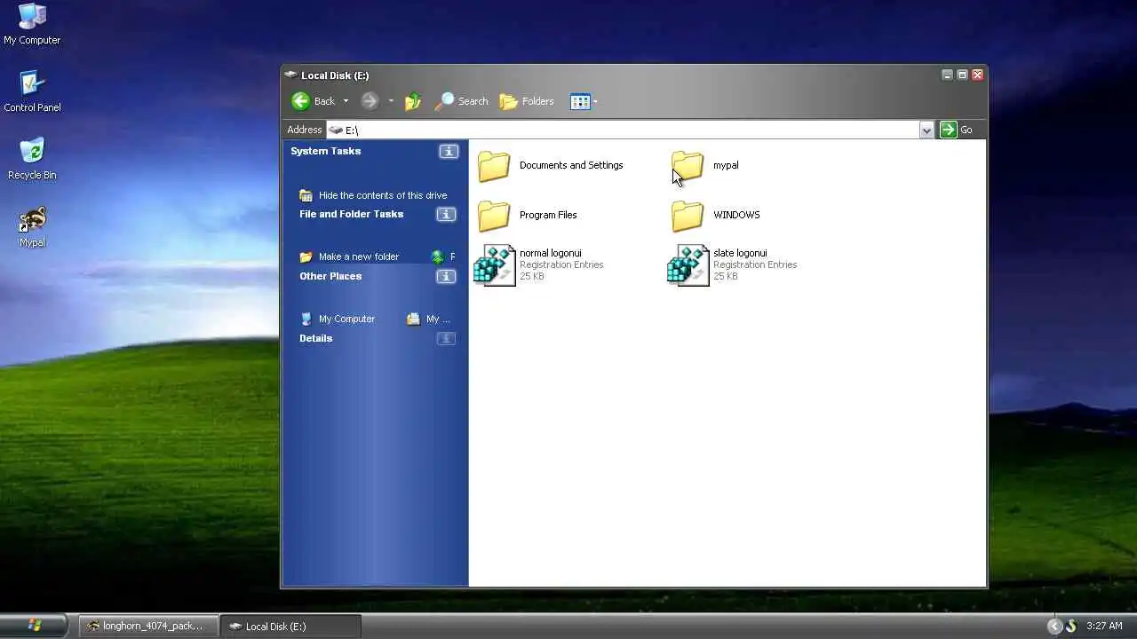Click the 'Program Files' folder name
This screenshot has height=639, width=1137.
(548, 215)
